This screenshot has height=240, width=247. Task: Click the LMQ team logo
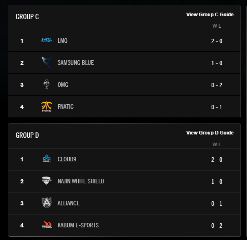point(46,40)
